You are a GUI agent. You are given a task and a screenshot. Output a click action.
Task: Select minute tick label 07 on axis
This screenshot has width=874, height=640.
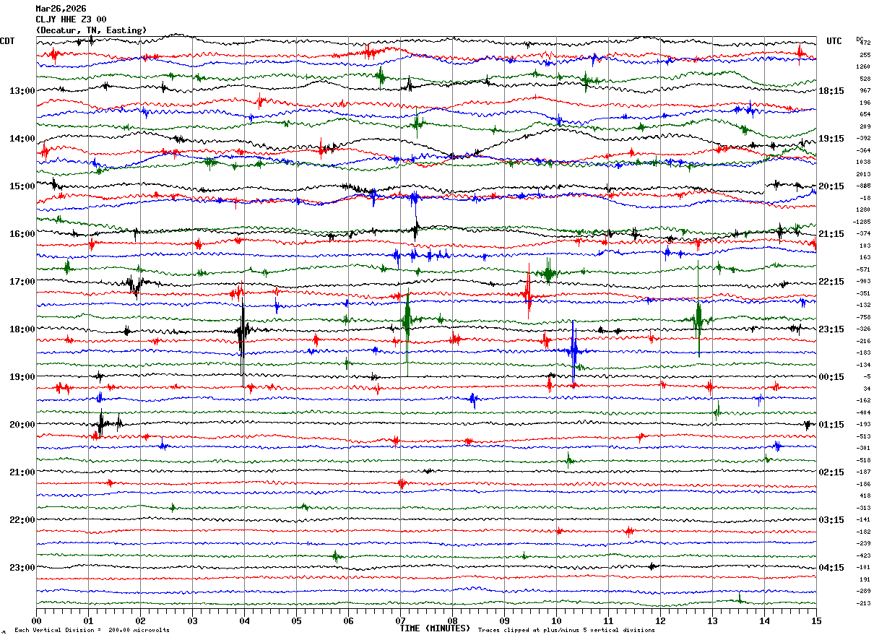coord(400,620)
